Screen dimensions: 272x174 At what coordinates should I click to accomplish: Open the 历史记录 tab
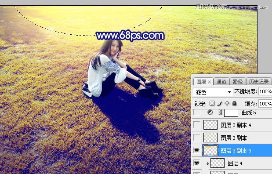pyautogui.click(x=259, y=82)
